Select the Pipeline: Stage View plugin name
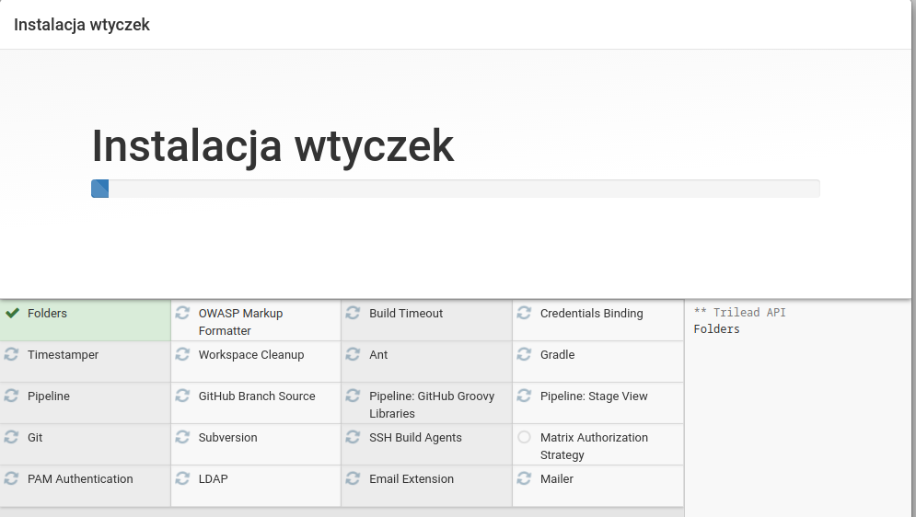The height and width of the screenshot is (517, 916). coord(594,396)
